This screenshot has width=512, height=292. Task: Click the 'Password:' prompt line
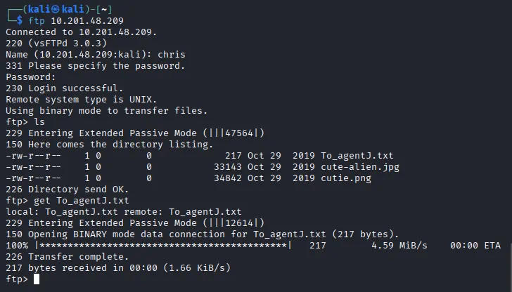point(30,77)
